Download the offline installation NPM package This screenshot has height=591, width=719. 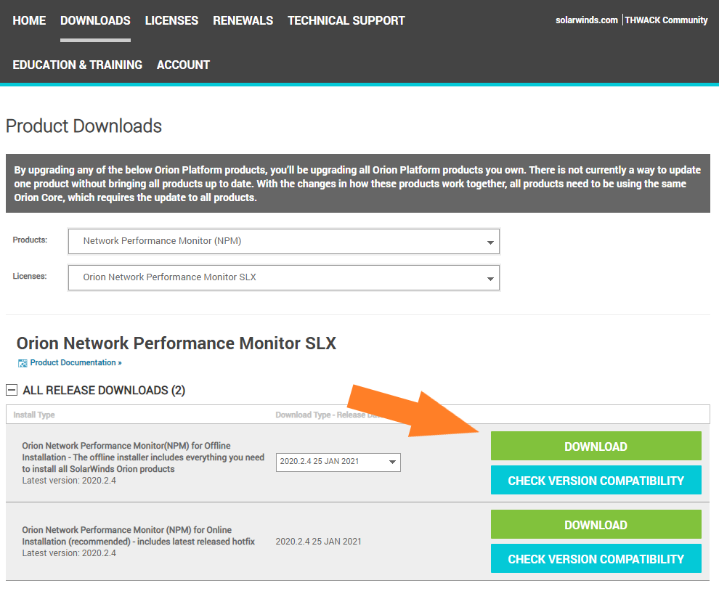tap(596, 446)
